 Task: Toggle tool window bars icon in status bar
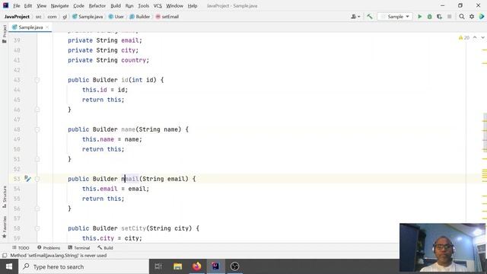pos(5,256)
